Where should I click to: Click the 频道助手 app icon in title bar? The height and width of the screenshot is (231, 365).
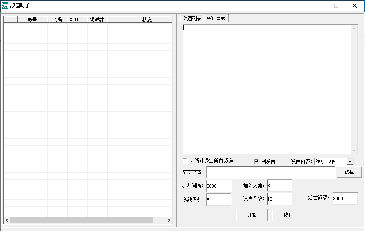(x=5, y=6)
